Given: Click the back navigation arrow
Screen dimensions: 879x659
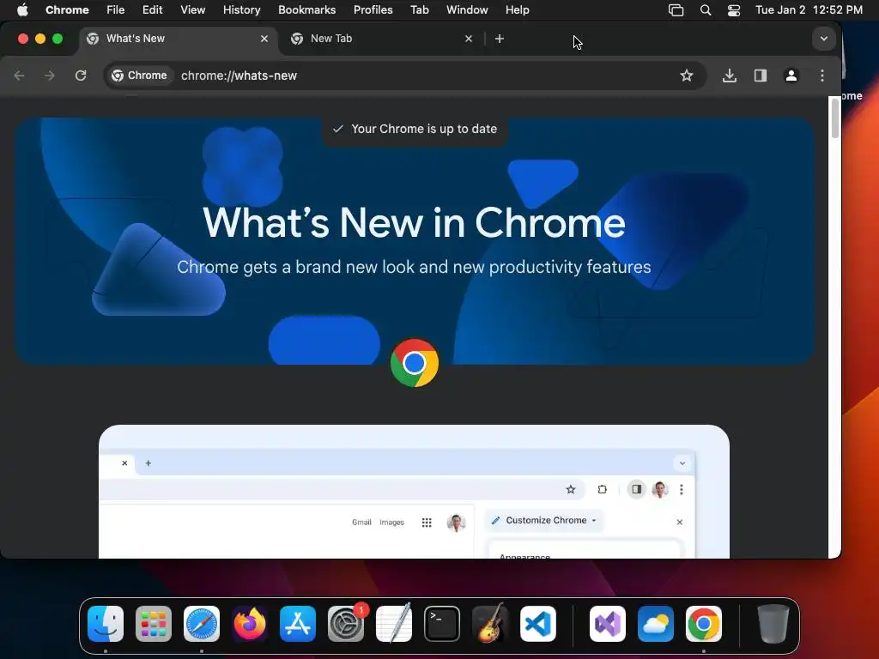Looking at the screenshot, I should coord(19,76).
